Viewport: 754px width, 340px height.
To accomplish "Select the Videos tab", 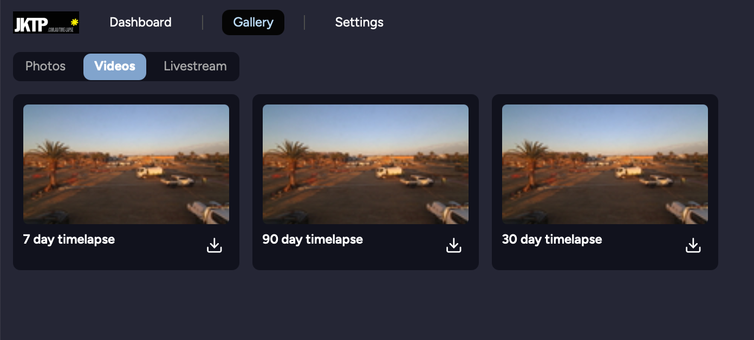I will point(115,66).
